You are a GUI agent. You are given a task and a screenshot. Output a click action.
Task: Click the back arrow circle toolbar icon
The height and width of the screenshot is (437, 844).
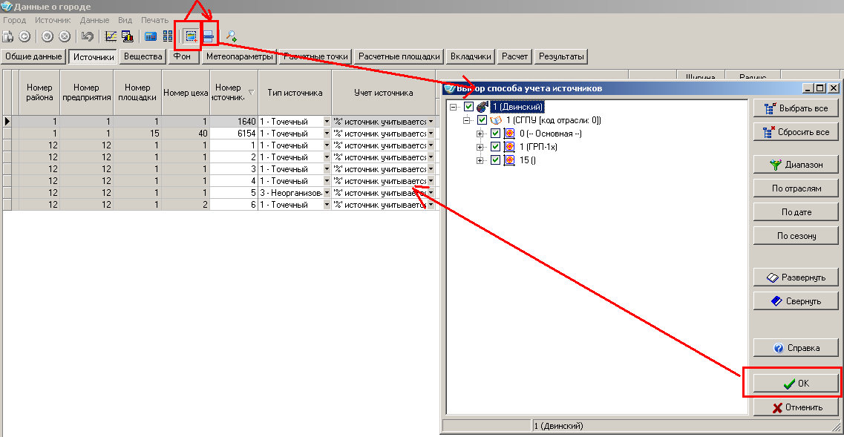[24, 36]
